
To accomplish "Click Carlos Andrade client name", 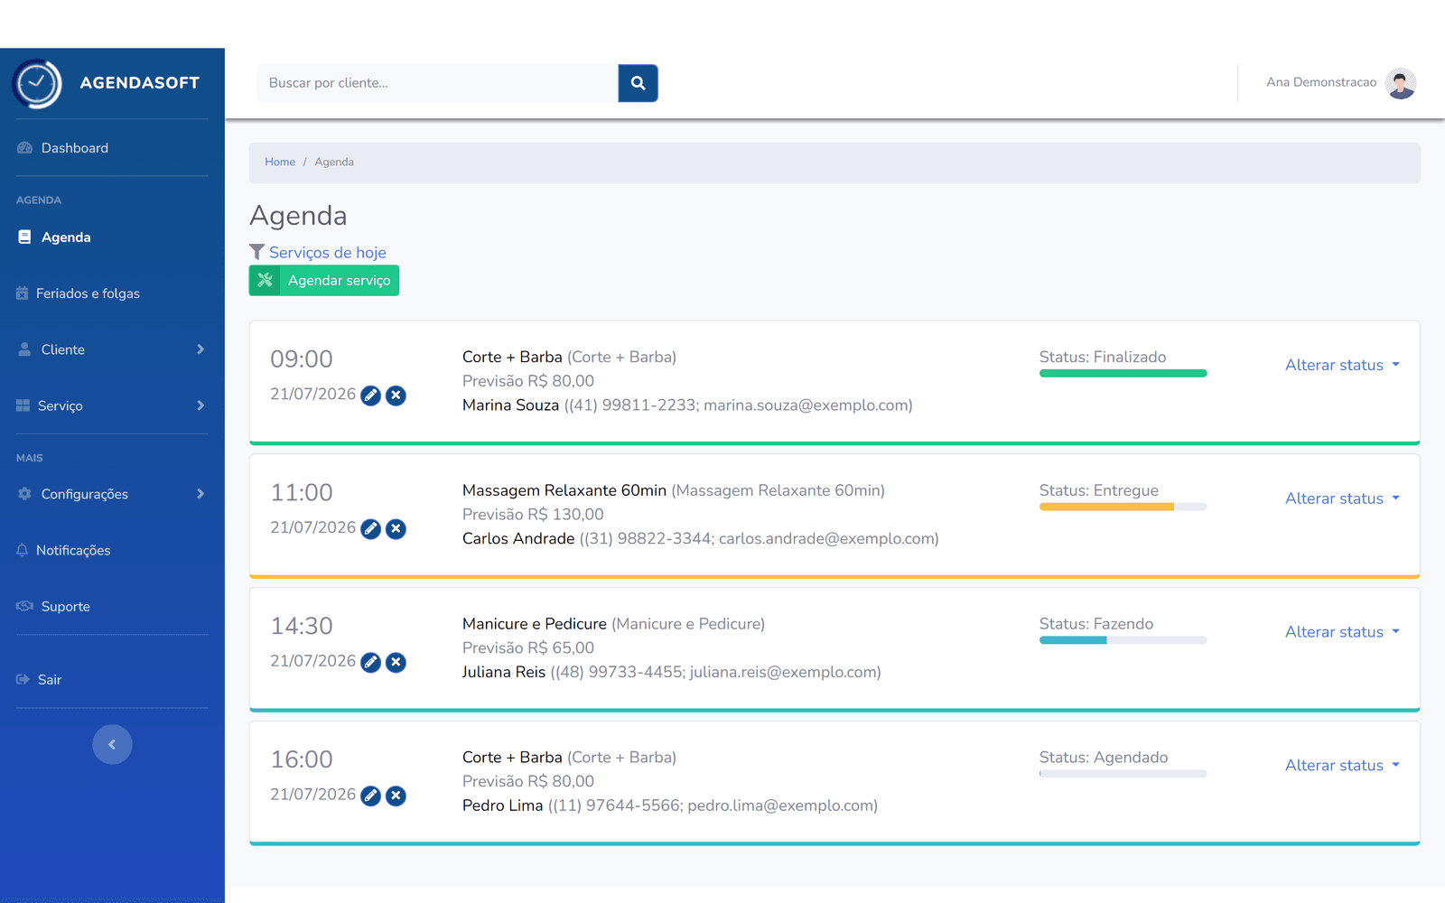I will coord(518,539).
